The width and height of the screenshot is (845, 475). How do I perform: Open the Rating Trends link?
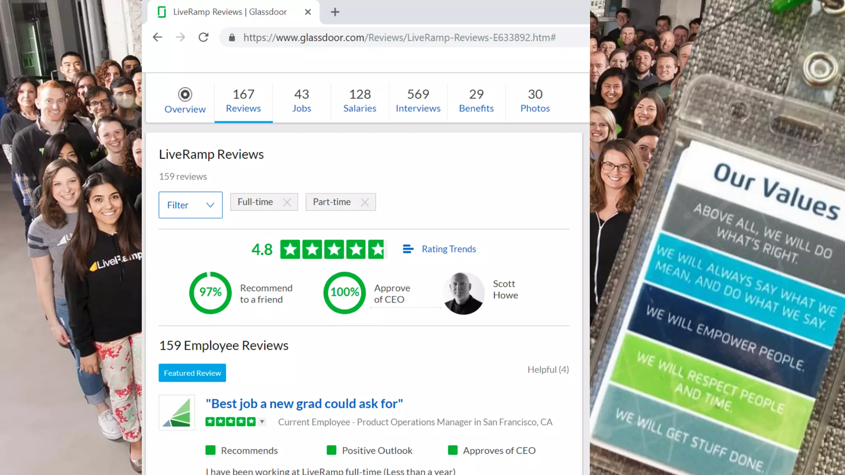[x=448, y=249]
